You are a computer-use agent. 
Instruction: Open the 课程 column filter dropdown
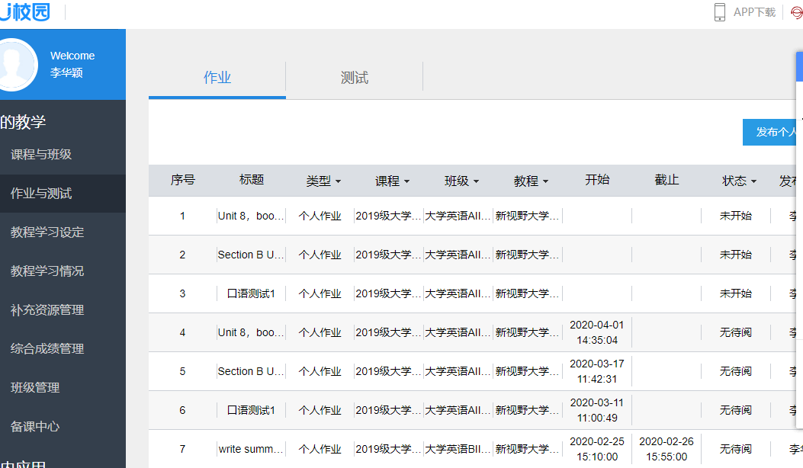click(392, 181)
